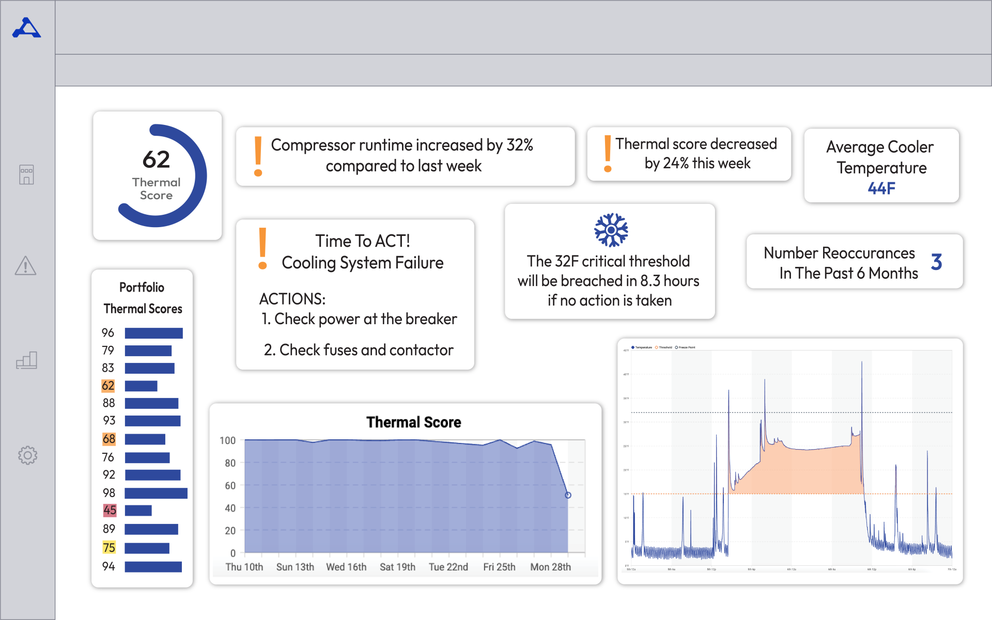Open settings via the gear icon
992x620 pixels.
point(27,455)
